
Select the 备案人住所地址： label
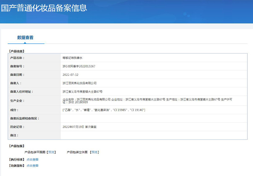22,92
